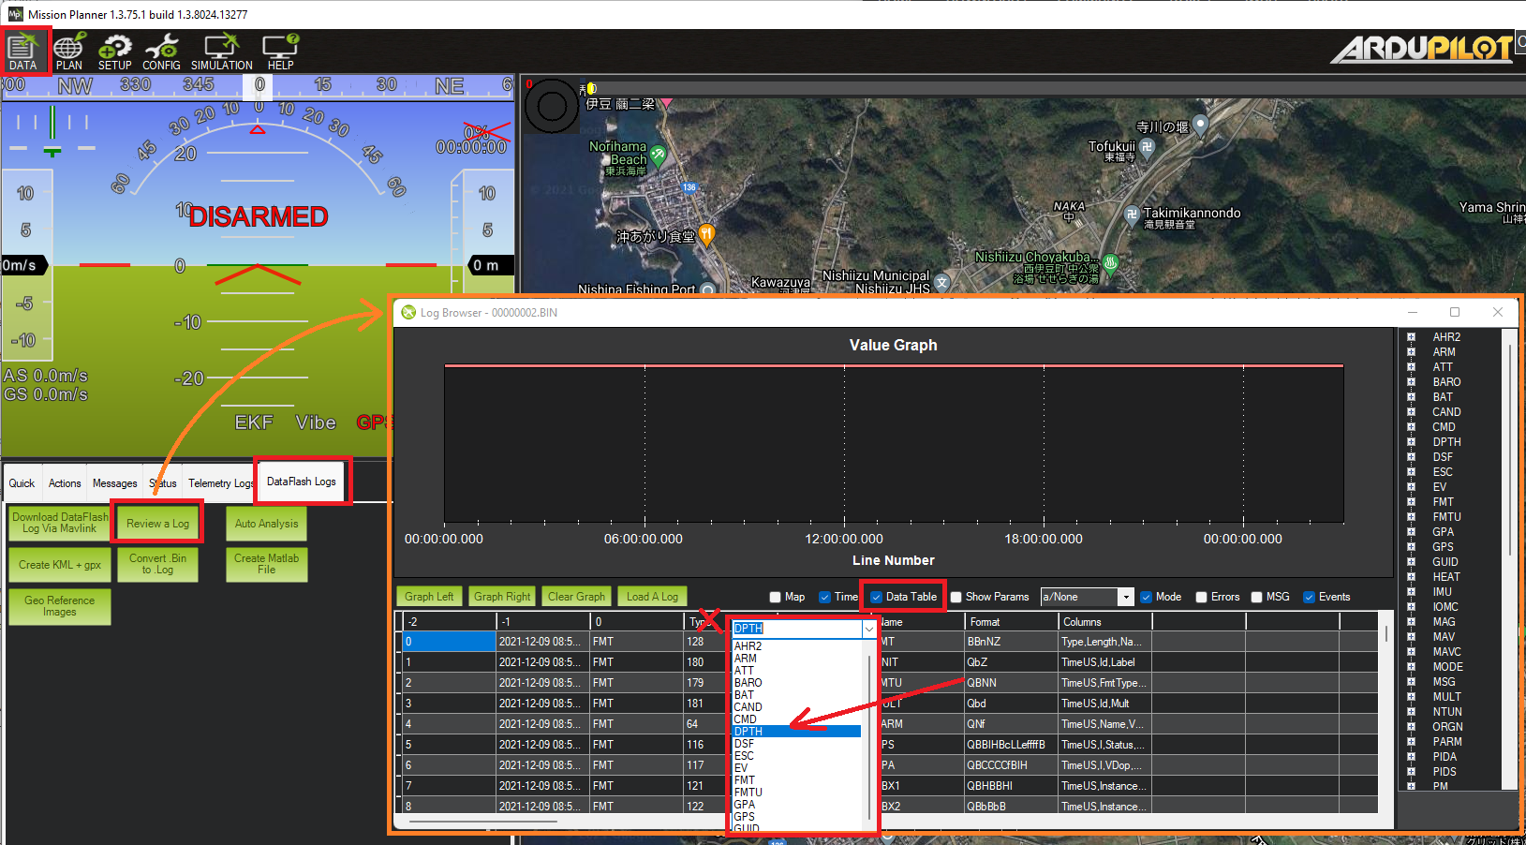Enable the Map checkbox
This screenshot has width=1526, height=845.
tap(776, 597)
